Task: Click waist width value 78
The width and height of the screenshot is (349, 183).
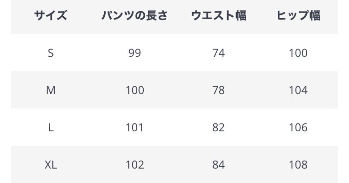Action: pyautogui.click(x=219, y=90)
